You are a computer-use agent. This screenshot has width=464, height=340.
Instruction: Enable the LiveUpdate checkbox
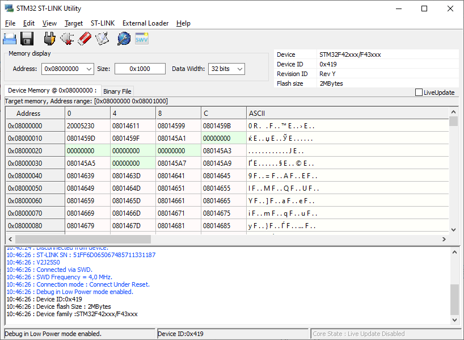(x=419, y=93)
